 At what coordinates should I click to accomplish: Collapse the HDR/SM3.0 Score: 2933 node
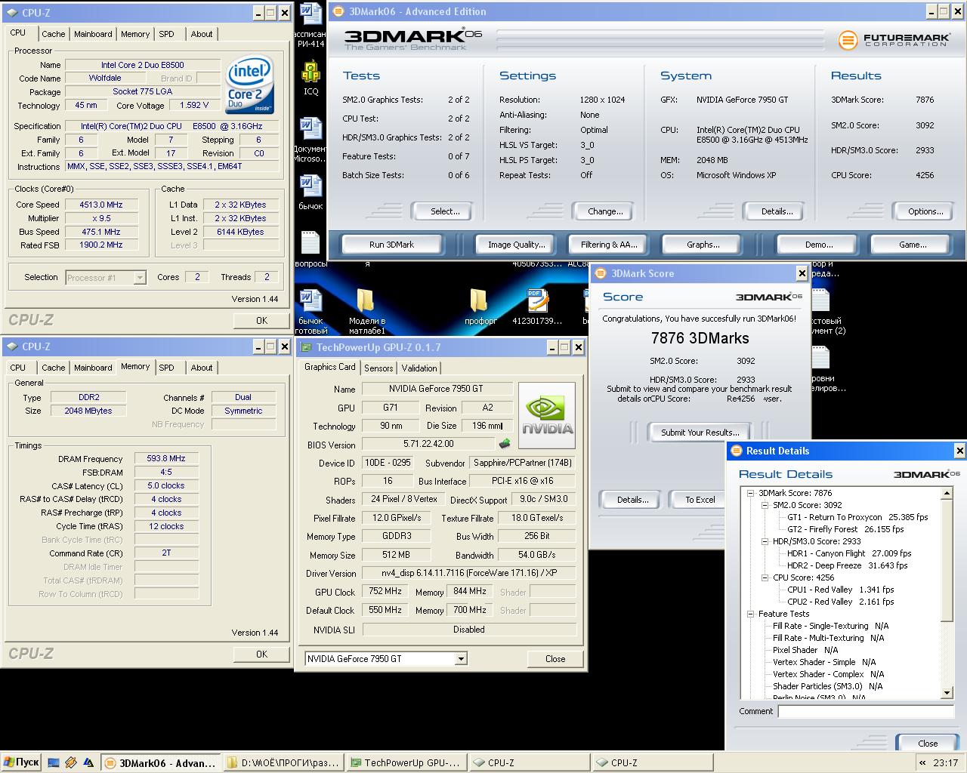coord(765,541)
